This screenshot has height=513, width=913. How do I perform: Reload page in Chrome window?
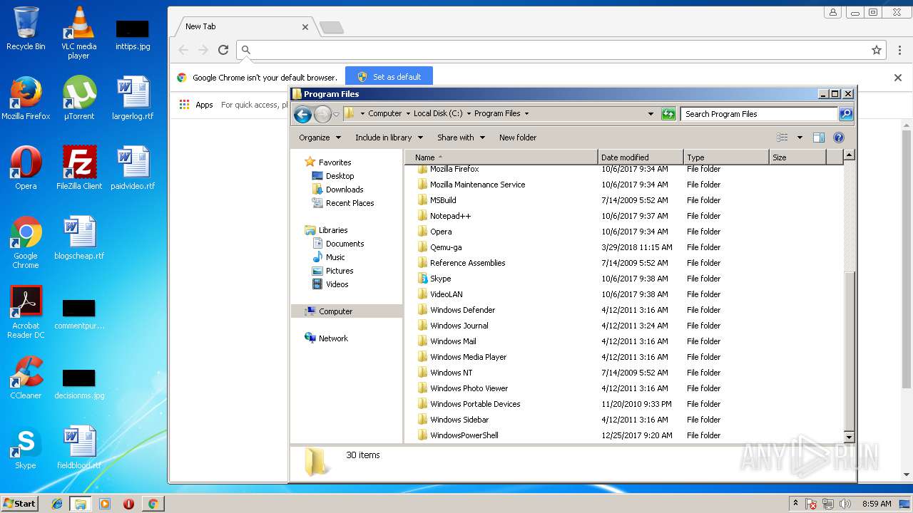(x=223, y=50)
